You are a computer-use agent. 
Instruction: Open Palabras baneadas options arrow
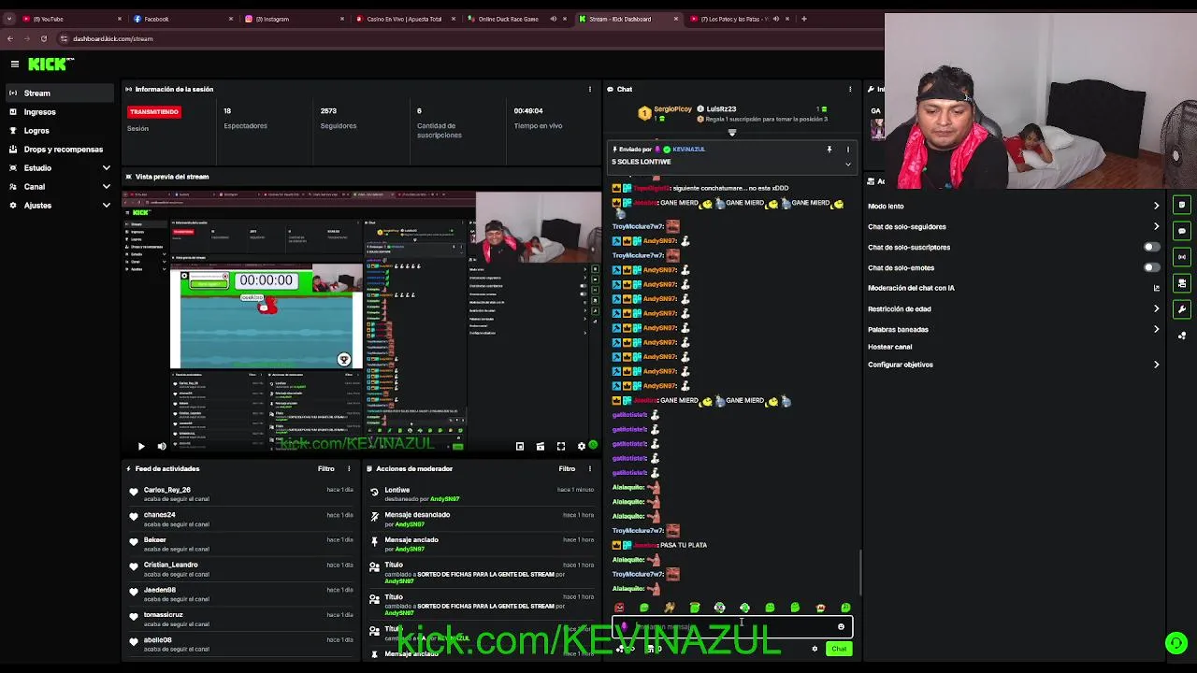click(1157, 329)
